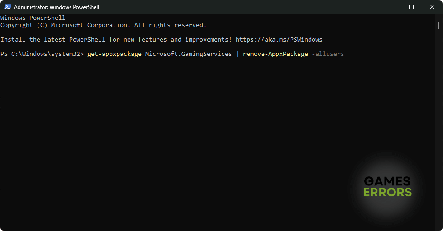Click the PS C:\Windows\system32> prompt
This screenshot has width=443, height=231.
click(x=42, y=54)
